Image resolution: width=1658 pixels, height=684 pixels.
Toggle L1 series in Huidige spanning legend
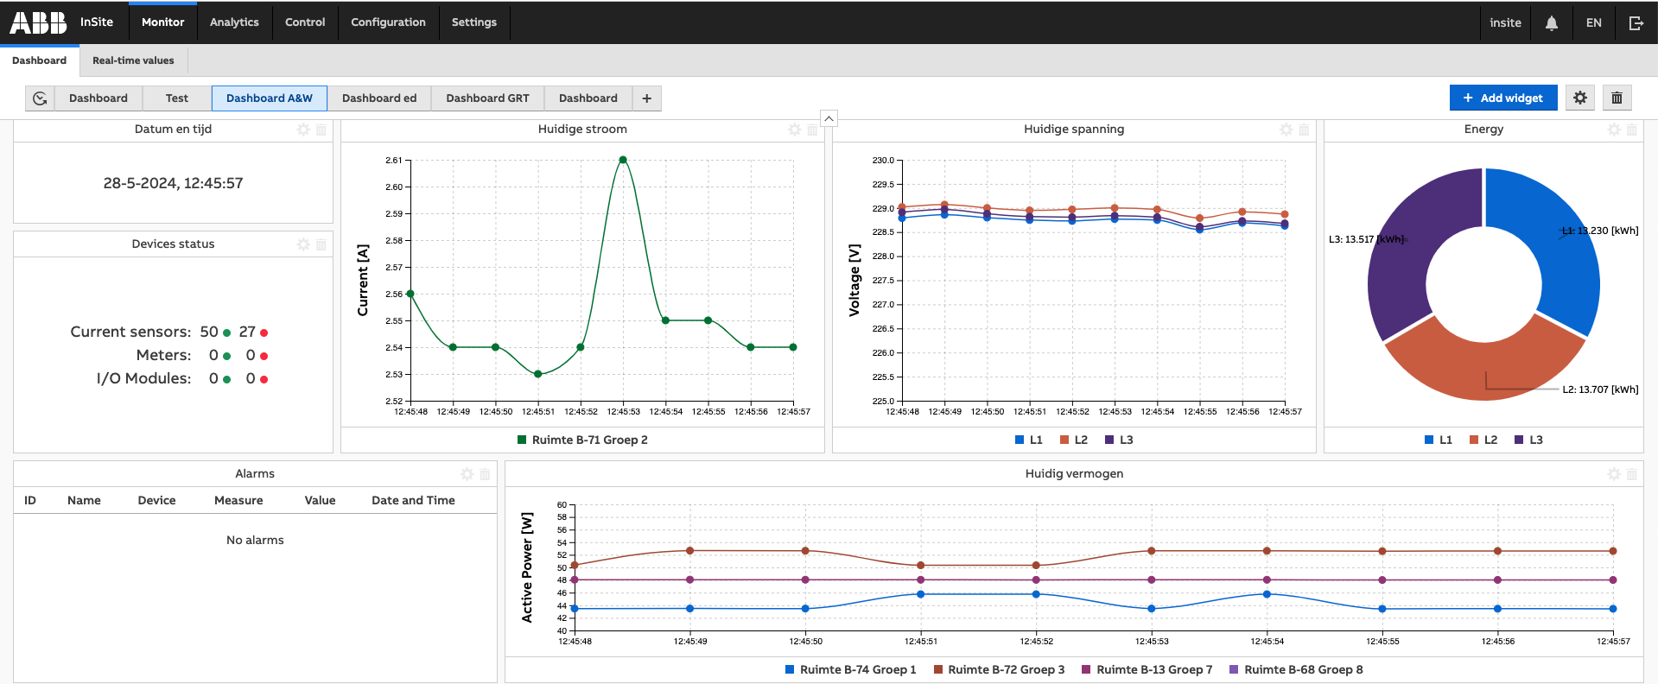pos(1028,440)
